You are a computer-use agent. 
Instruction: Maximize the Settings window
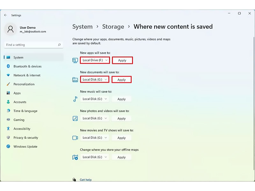pos(239,13)
